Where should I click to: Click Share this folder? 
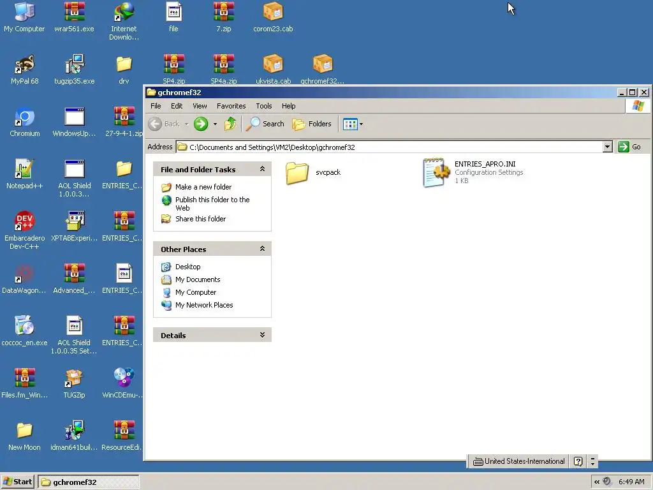(200, 219)
